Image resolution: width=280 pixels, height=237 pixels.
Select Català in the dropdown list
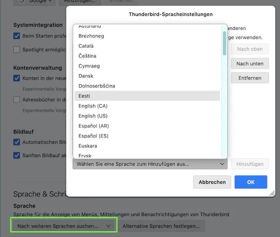[147, 46]
